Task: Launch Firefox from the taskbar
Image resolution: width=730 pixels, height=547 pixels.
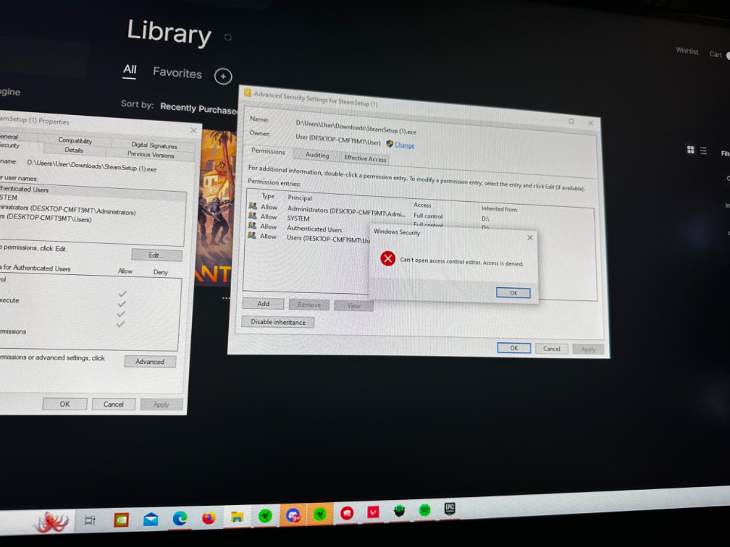Action: coord(209,518)
